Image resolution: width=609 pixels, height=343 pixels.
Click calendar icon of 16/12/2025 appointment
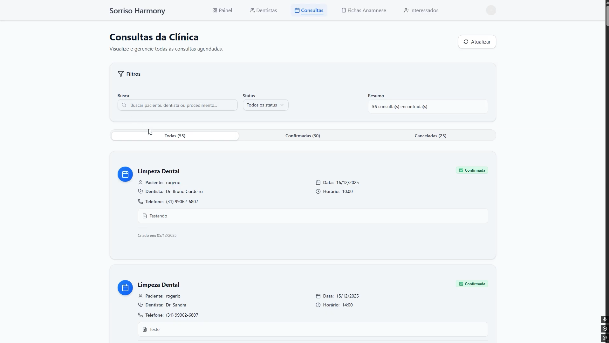(x=125, y=174)
